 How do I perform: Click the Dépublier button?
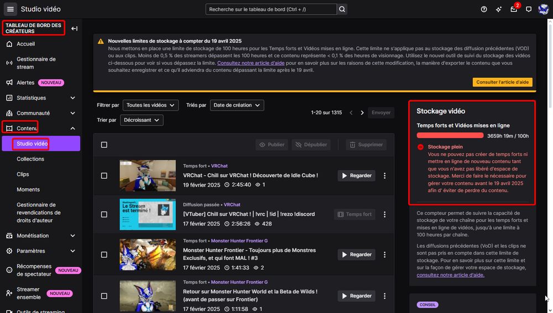(311, 145)
